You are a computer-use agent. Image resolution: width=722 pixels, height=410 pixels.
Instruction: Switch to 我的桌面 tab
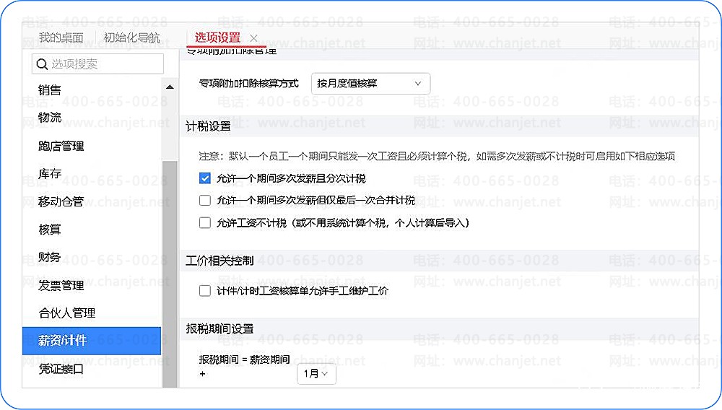[61, 38]
